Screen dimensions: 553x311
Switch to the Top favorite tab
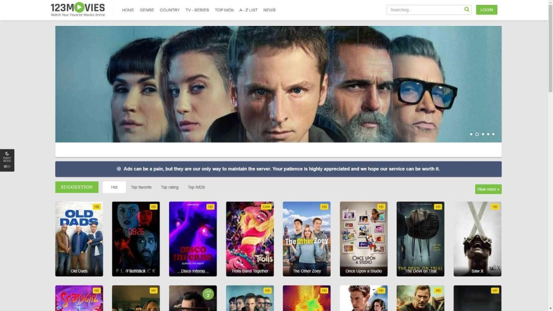pyautogui.click(x=141, y=187)
